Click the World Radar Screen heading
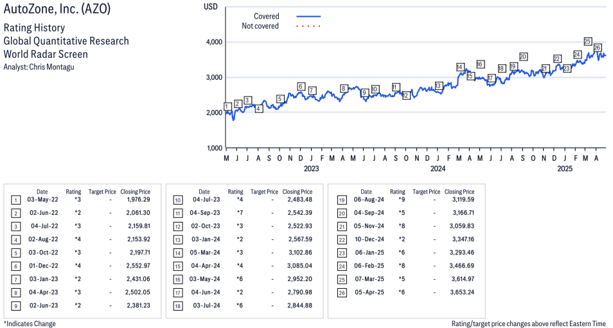 tap(46, 54)
